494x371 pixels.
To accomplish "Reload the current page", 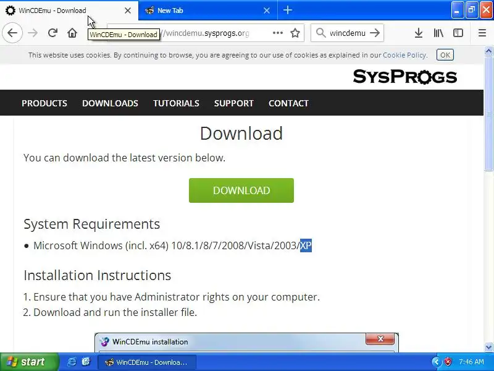I will pos(52,33).
